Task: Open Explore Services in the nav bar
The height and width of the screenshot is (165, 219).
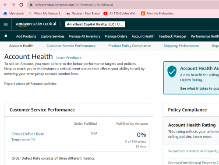Action: 53,36
